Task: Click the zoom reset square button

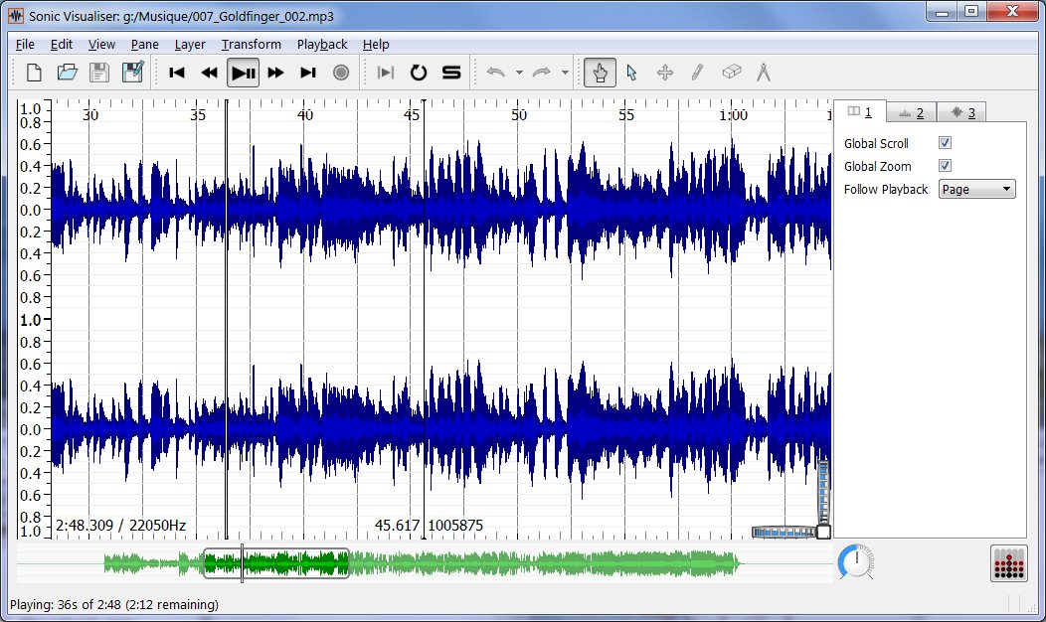Action: tap(824, 532)
